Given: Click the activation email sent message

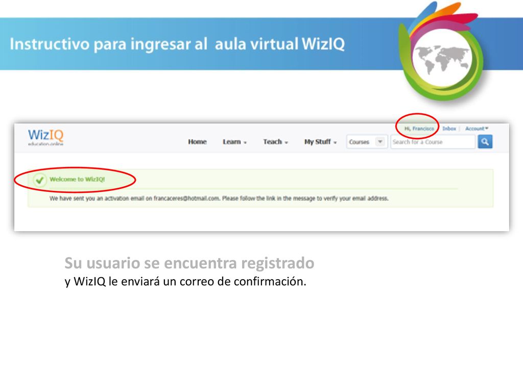Looking at the screenshot, I should tap(219, 199).
